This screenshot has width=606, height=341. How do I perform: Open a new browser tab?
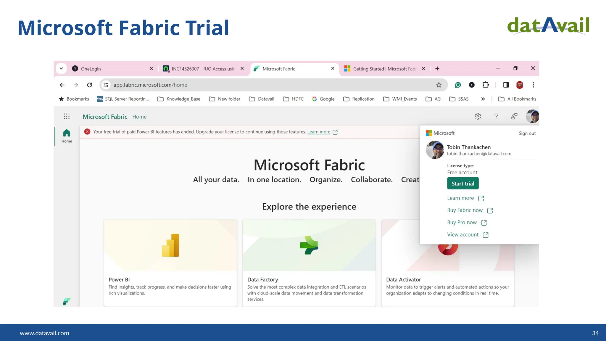[437, 69]
